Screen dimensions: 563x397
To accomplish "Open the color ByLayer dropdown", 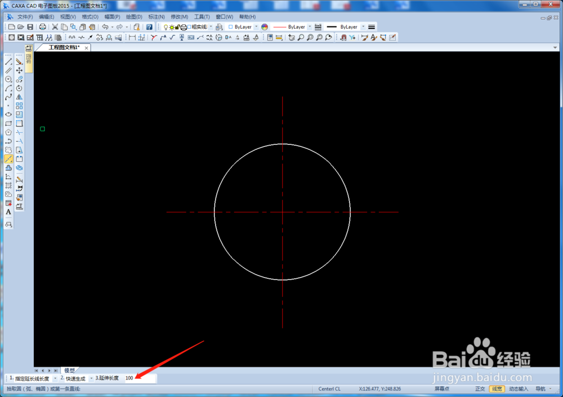I will coord(256,27).
